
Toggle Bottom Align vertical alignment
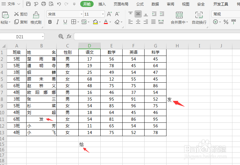click(x=146, y=14)
